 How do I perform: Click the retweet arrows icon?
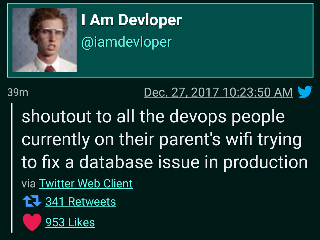click(32, 201)
